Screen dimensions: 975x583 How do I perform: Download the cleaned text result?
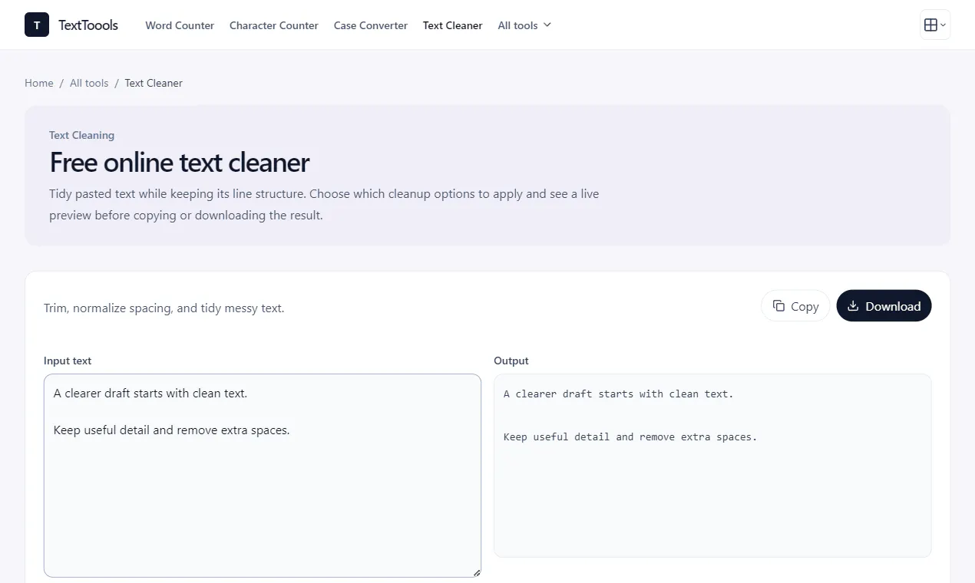click(x=884, y=305)
